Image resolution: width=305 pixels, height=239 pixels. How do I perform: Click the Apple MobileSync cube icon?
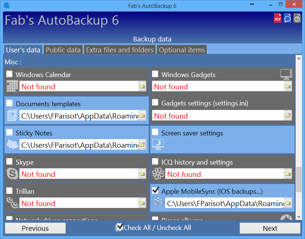pyautogui.click(x=158, y=203)
